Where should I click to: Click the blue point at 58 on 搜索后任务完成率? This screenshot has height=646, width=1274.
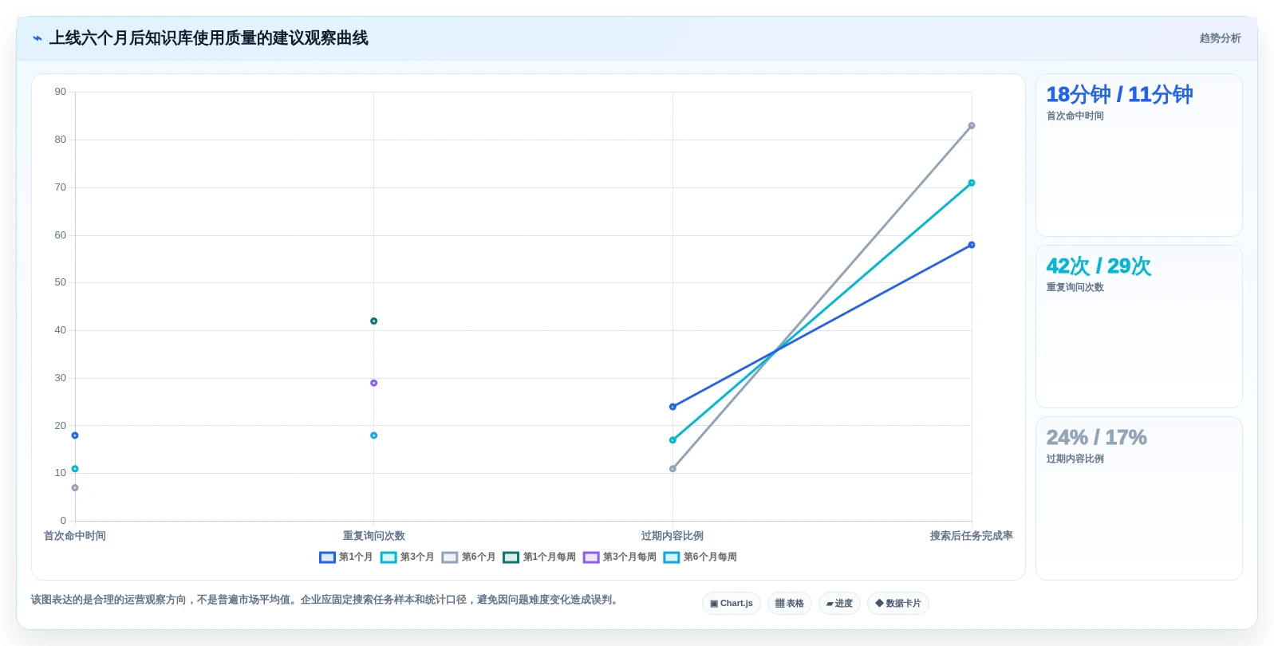coord(972,245)
